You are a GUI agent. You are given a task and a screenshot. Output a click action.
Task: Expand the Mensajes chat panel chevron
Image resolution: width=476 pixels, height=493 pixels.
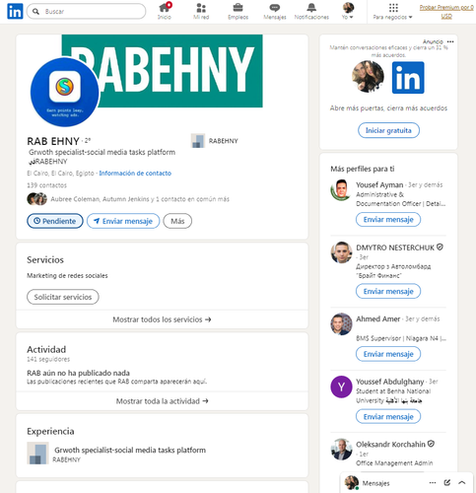click(x=461, y=482)
